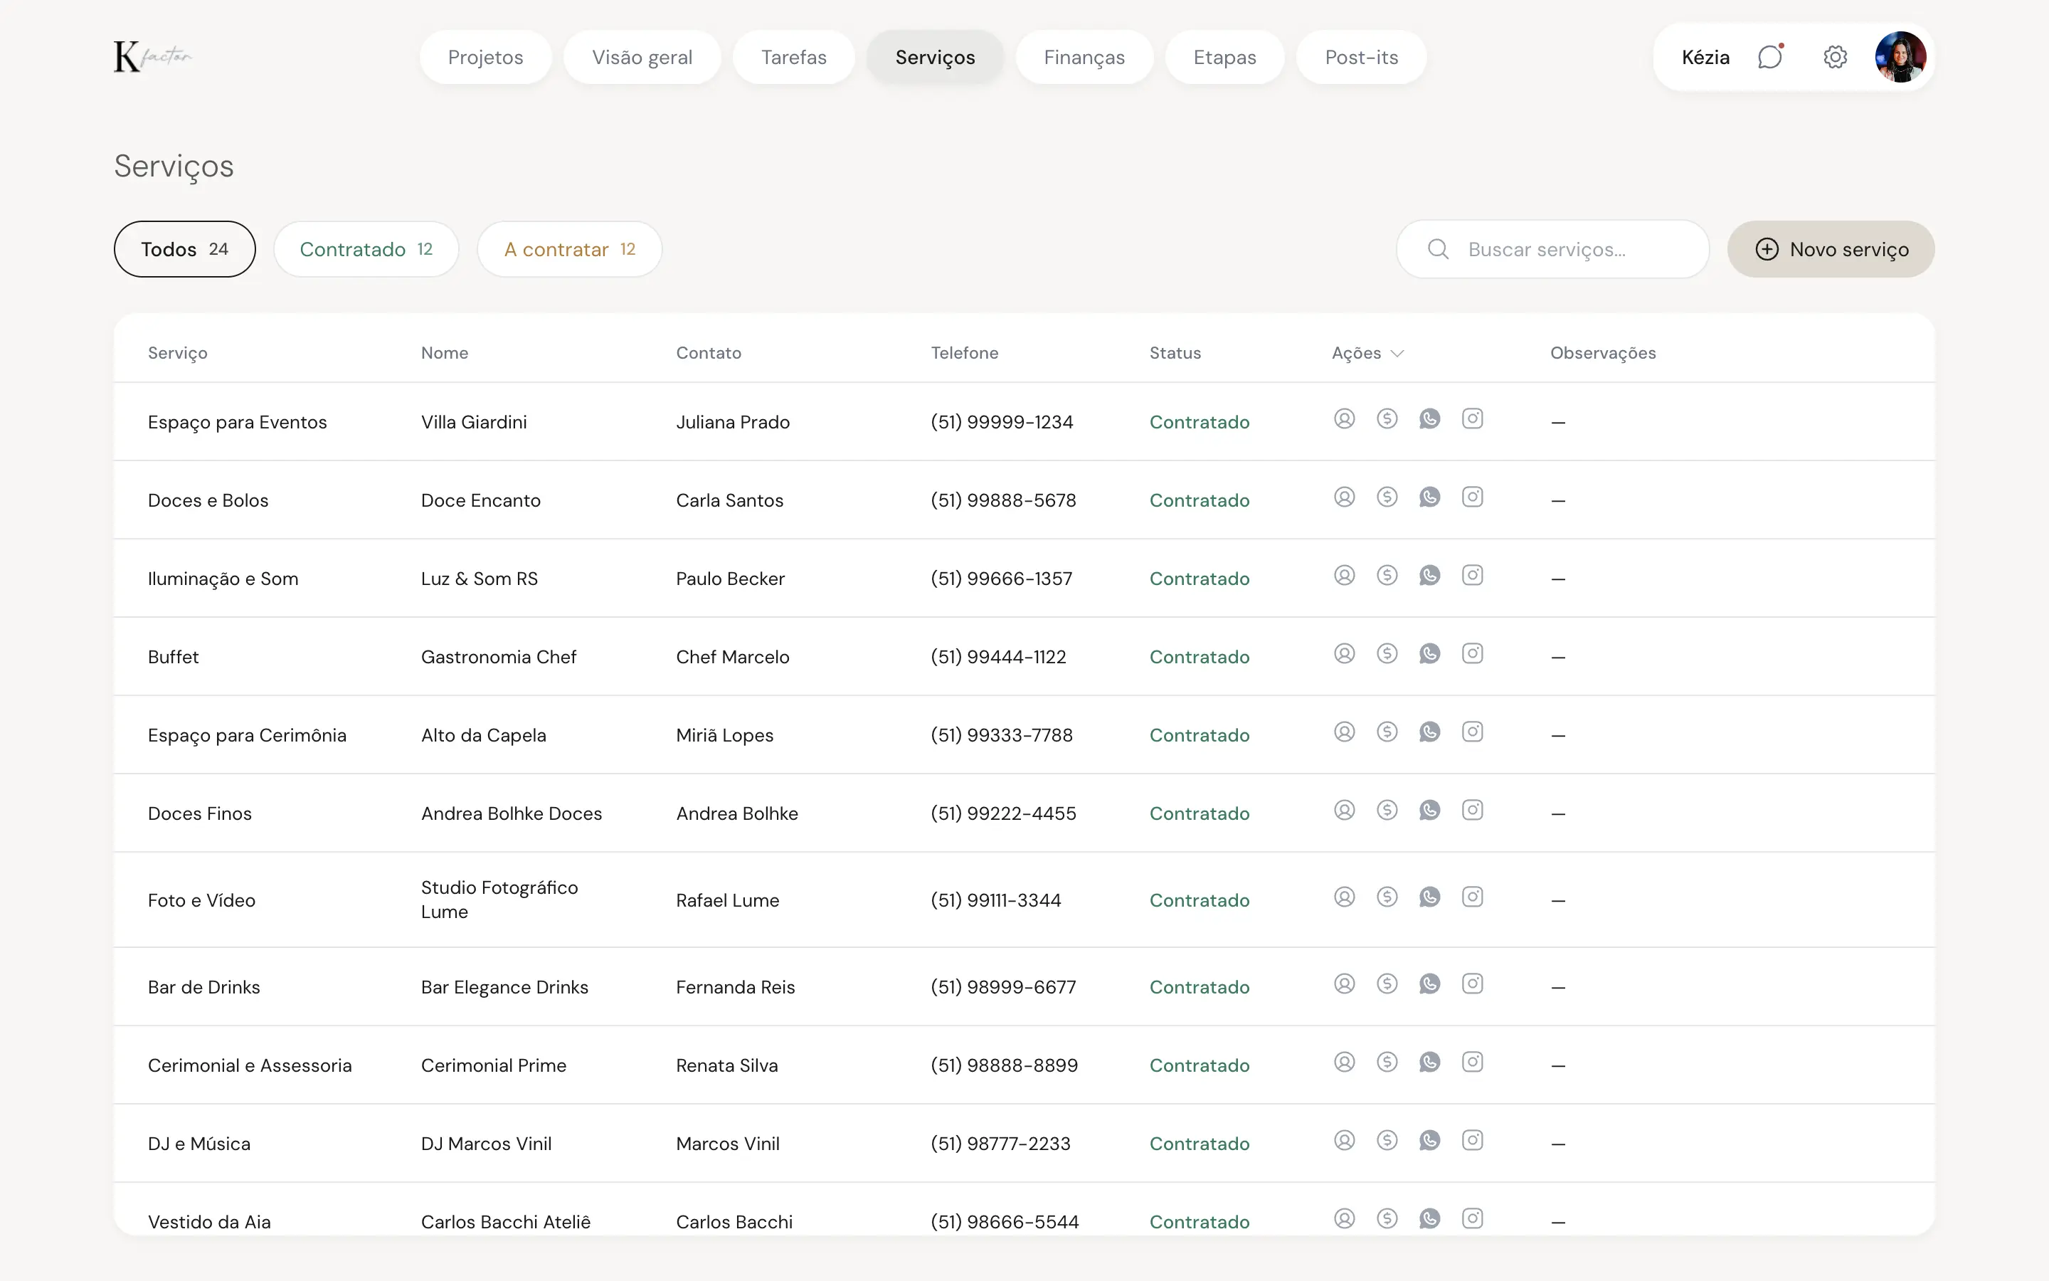Filter by A contratar 12 services
Screen dimensions: 2049x1281
tap(569, 249)
